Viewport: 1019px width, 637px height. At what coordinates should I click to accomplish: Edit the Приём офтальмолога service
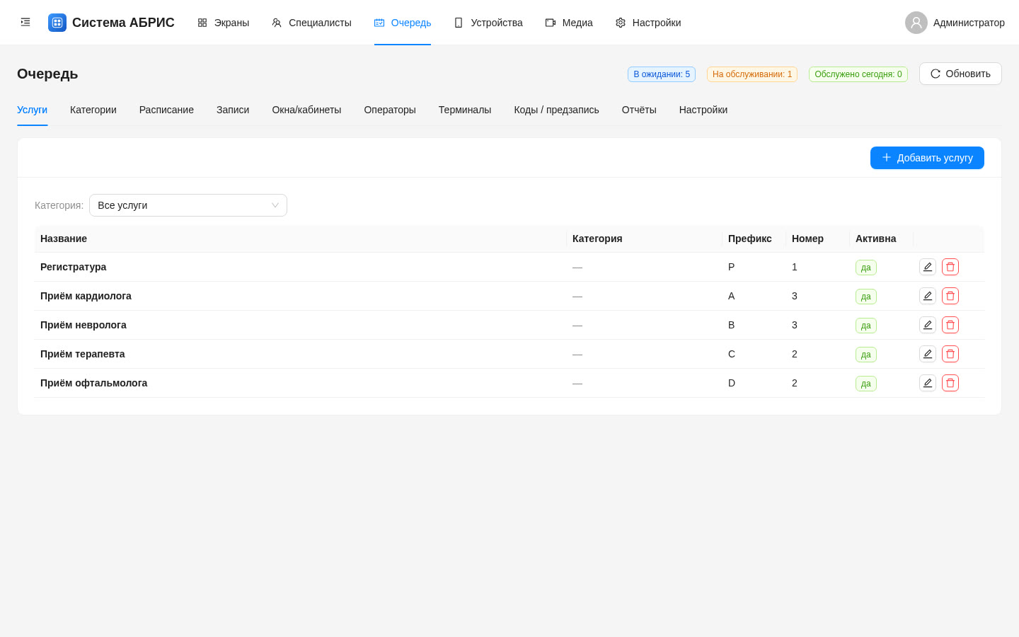pyautogui.click(x=928, y=383)
